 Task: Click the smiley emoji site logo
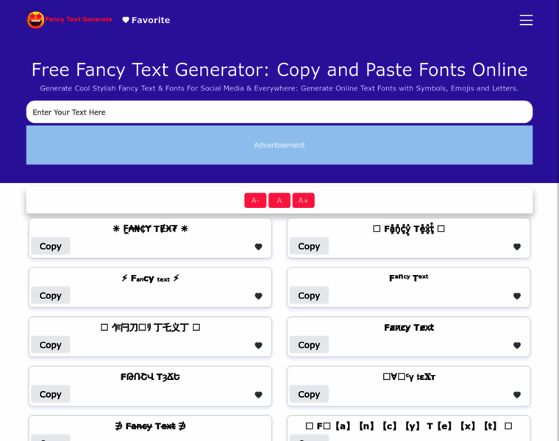click(35, 20)
